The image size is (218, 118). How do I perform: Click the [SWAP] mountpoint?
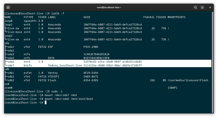(173, 88)
